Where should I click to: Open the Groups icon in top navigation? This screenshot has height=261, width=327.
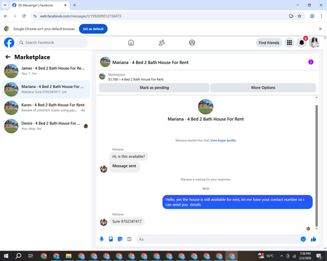point(192,42)
